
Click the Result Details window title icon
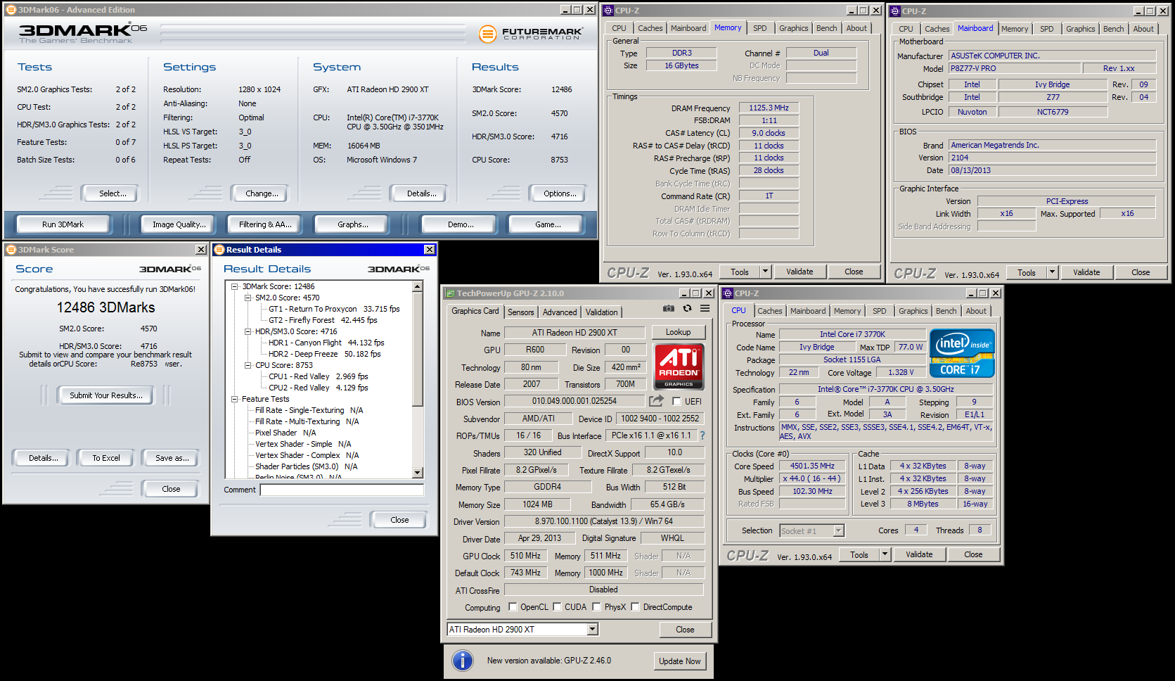click(x=219, y=250)
